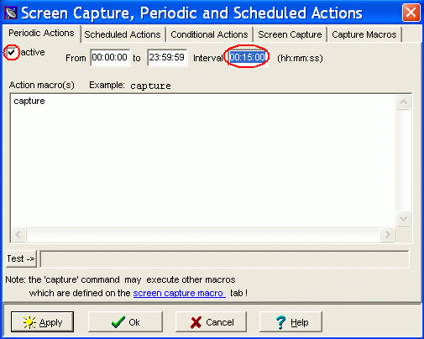Follow the screen capture macro link

179,293
